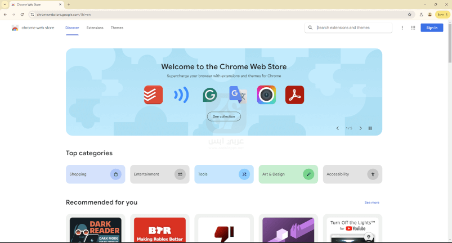The height and width of the screenshot is (243, 452).
Task: Open the Chrome menu button at toolbar end
Action: click(x=442, y=15)
